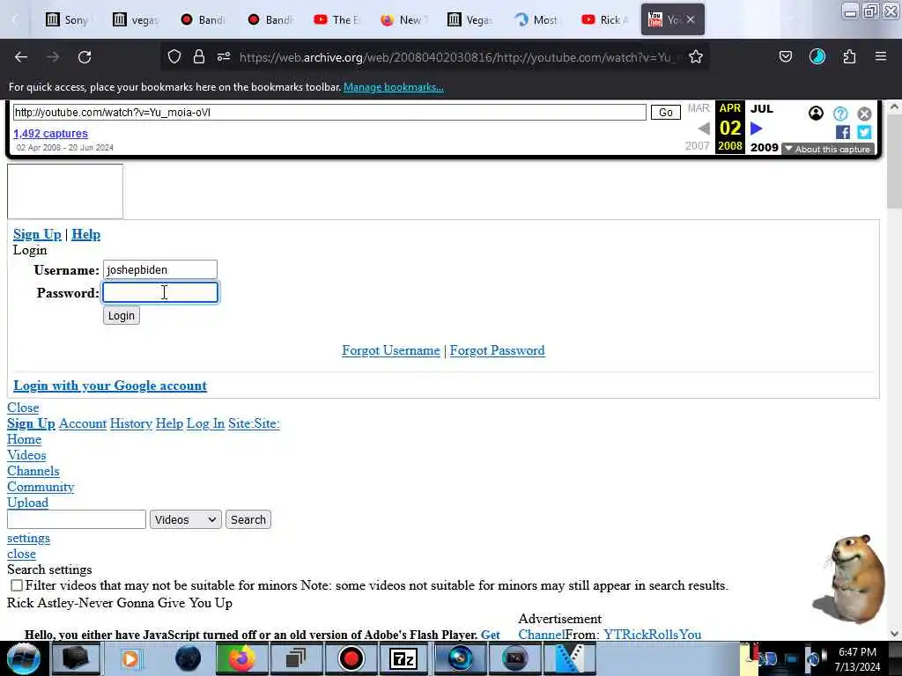
Task: Open Firefox from the taskbar
Action: point(241,658)
